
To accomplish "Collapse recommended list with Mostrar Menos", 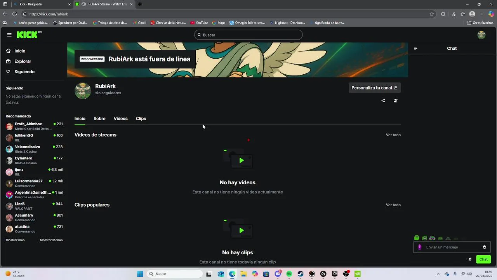I will [51, 240].
